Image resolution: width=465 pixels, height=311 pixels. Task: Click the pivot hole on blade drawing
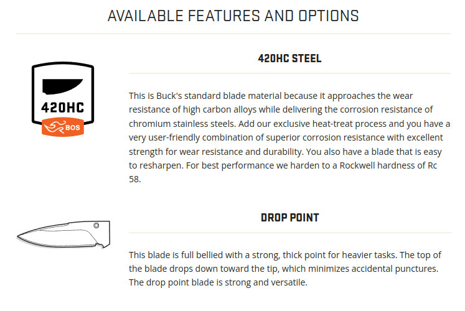click(x=96, y=226)
